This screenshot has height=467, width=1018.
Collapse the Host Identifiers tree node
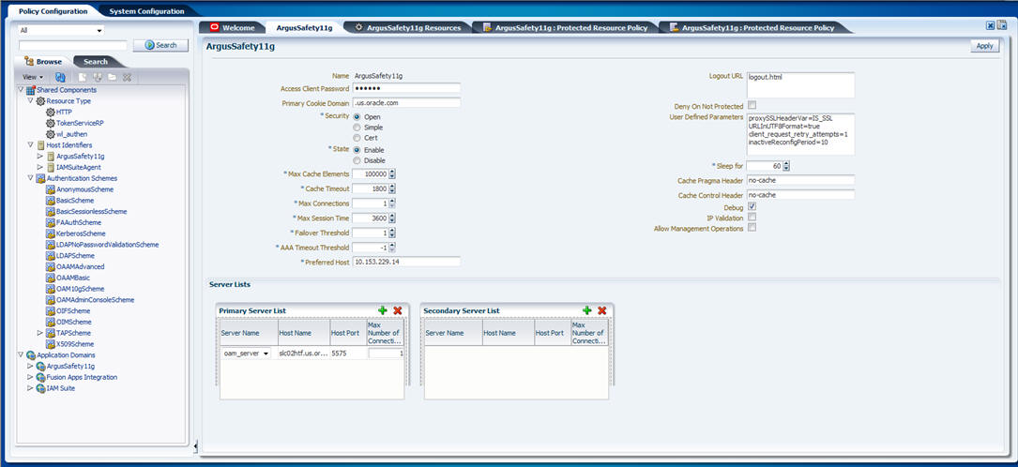(31, 145)
